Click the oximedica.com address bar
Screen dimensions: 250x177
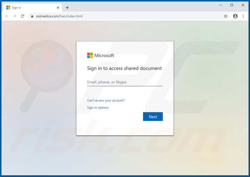[x=129, y=16]
